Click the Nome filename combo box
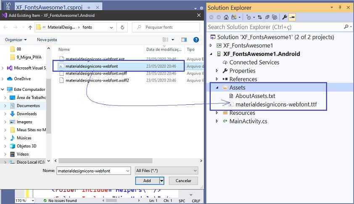The image size is (354, 204). (93, 171)
